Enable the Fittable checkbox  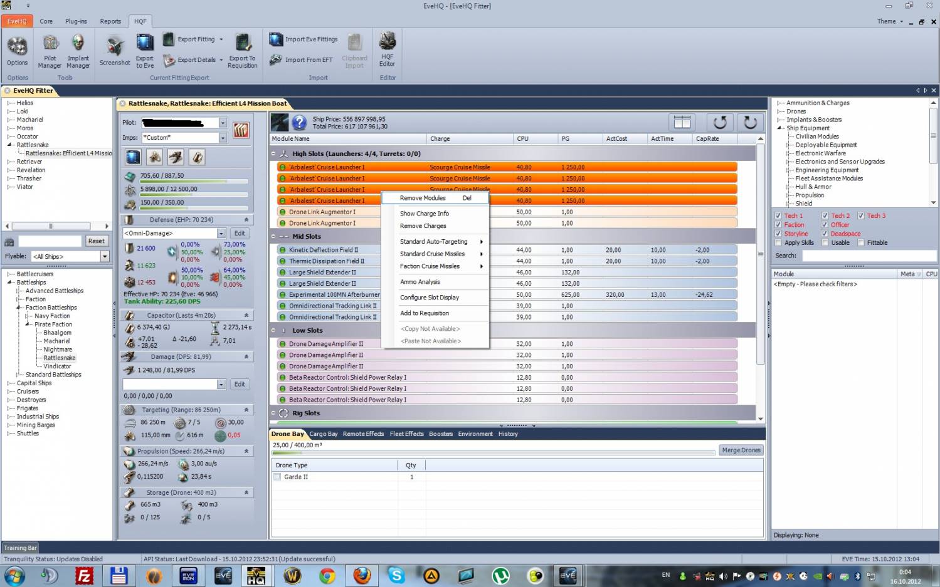coord(861,242)
